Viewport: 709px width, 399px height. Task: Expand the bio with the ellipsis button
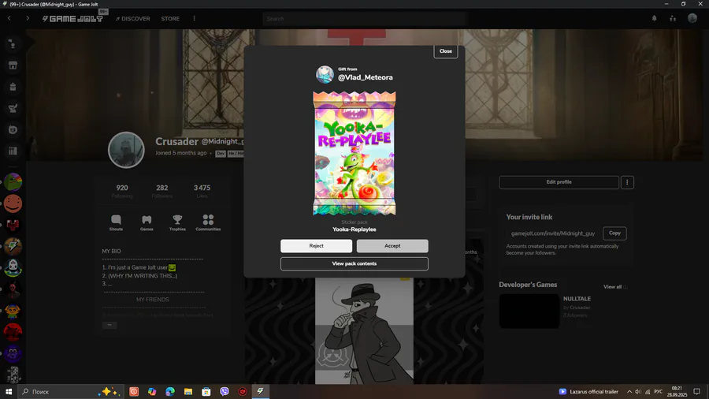(x=110, y=325)
